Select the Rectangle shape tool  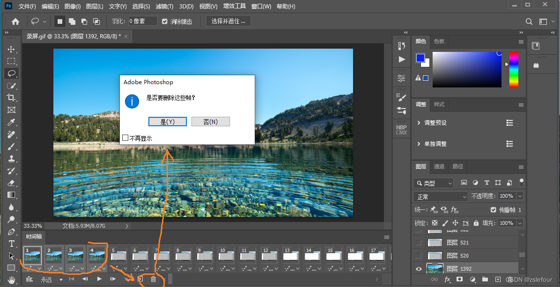[x=11, y=268]
